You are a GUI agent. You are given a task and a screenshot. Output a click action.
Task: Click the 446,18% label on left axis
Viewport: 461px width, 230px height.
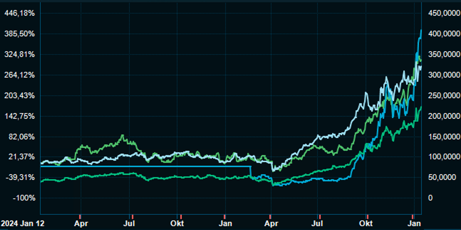tap(19, 14)
